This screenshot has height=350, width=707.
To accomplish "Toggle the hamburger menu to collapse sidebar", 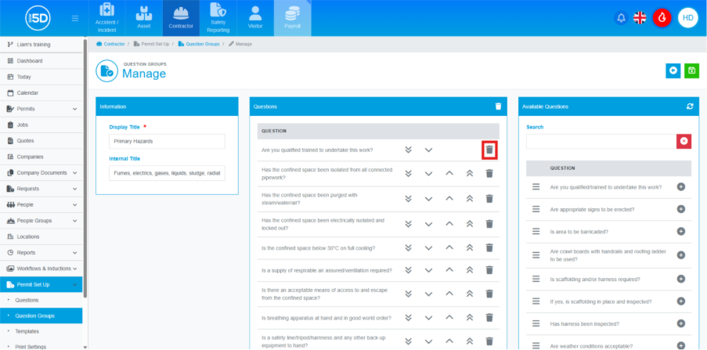I will pyautogui.click(x=74, y=18).
